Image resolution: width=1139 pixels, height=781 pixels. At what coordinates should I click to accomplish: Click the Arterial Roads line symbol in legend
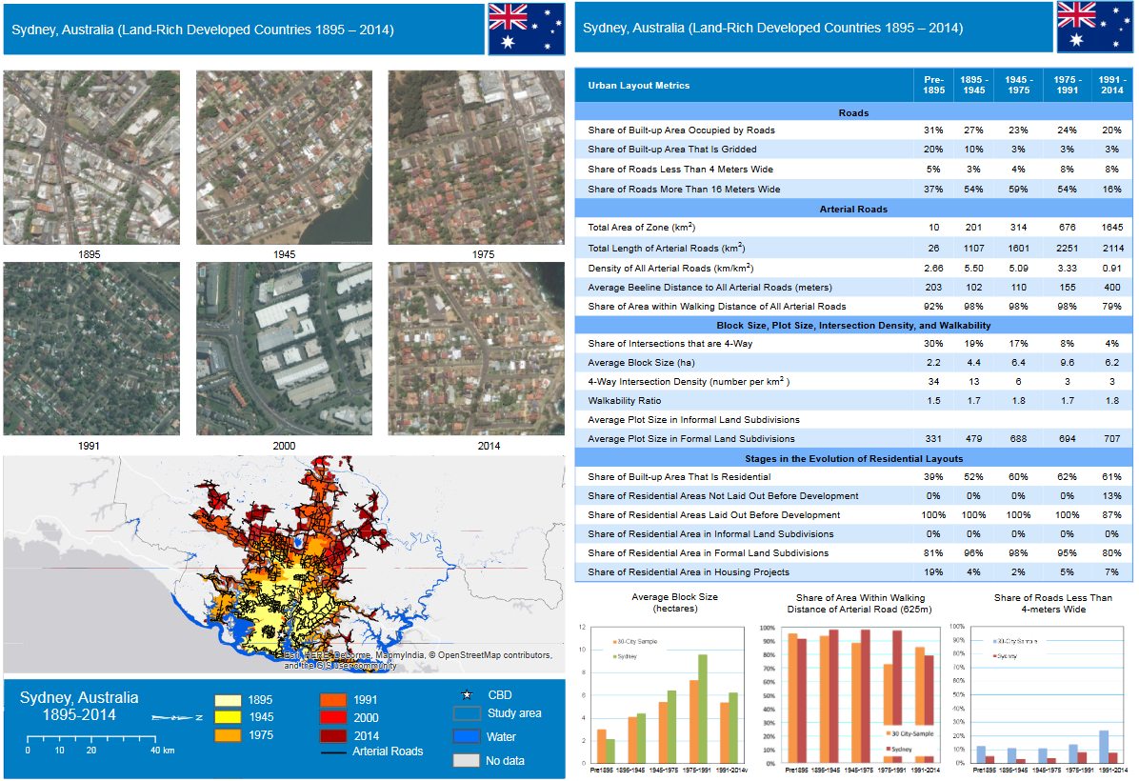coord(333,752)
